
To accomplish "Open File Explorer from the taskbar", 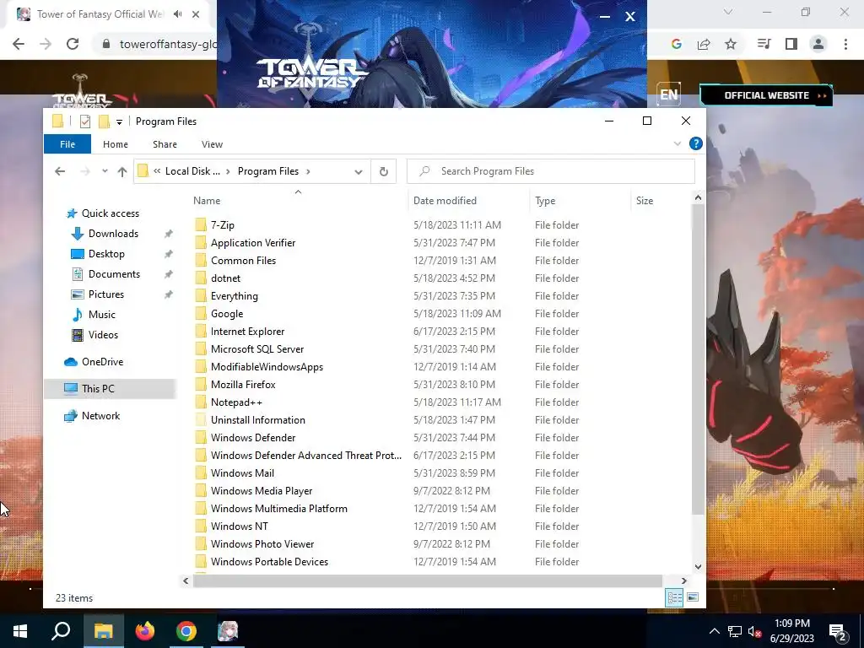I will [103, 631].
